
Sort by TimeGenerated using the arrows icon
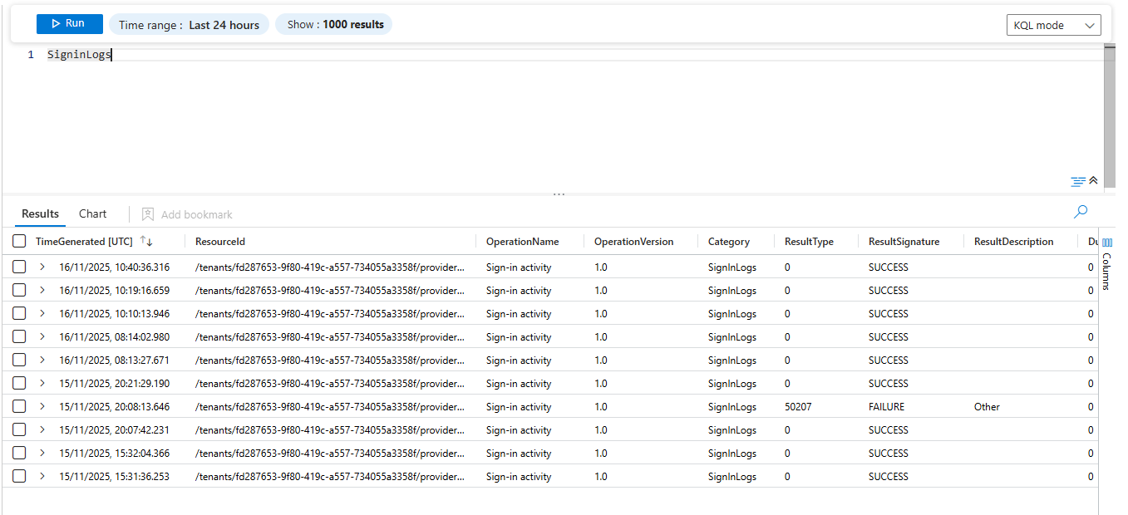coord(146,242)
